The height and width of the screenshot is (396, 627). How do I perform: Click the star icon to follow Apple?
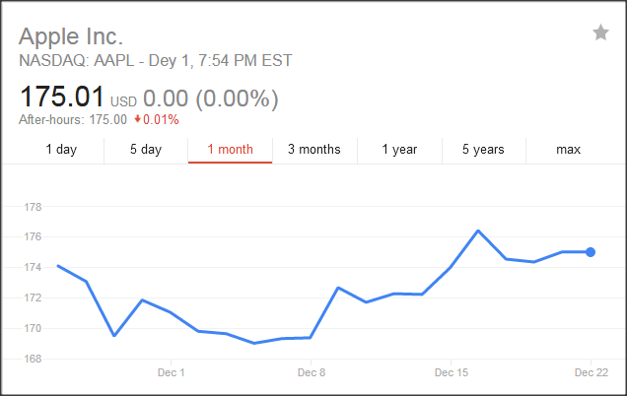click(600, 33)
